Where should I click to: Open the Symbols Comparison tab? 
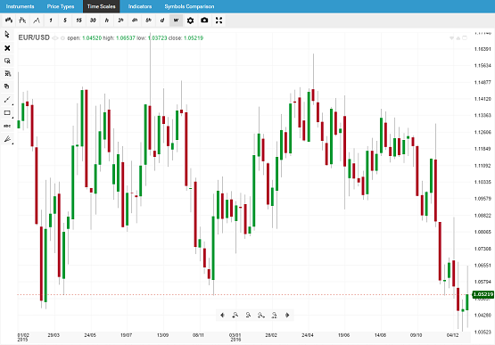point(189,6)
